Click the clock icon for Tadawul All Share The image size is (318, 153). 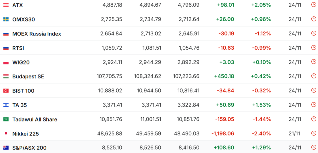314,119
